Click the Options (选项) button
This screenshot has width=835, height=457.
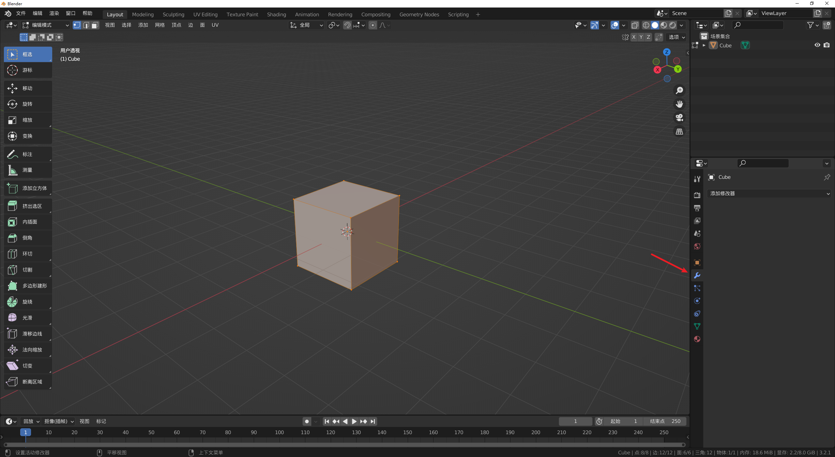(676, 37)
